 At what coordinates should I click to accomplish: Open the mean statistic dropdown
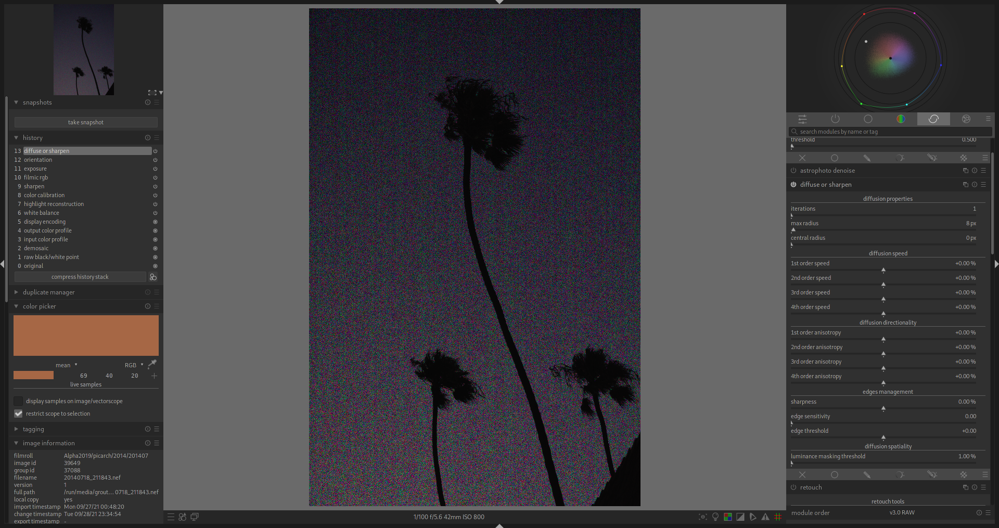pos(66,365)
